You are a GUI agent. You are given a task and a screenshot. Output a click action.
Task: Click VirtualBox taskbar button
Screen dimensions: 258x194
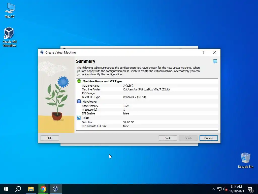[x=55, y=189]
